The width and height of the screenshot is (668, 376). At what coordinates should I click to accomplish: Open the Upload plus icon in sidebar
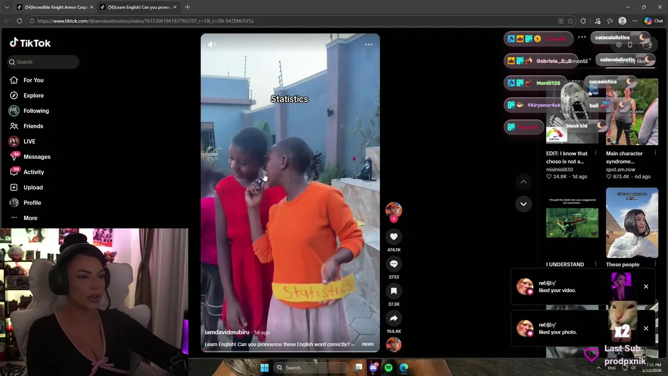point(14,187)
